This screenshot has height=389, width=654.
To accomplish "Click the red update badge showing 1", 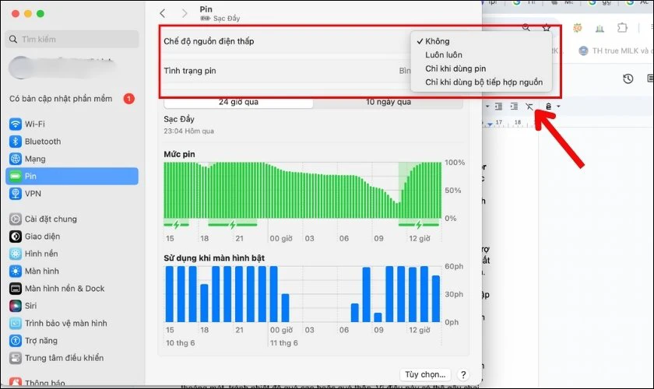I will pos(129,99).
